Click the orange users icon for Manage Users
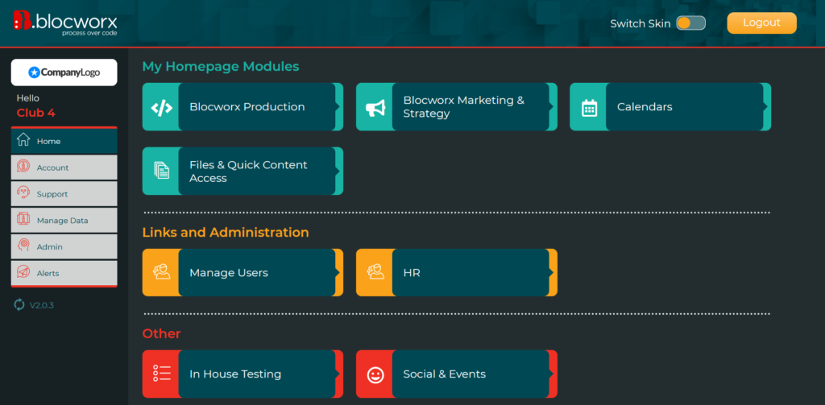Image resolution: width=825 pixels, height=405 pixels. (161, 272)
